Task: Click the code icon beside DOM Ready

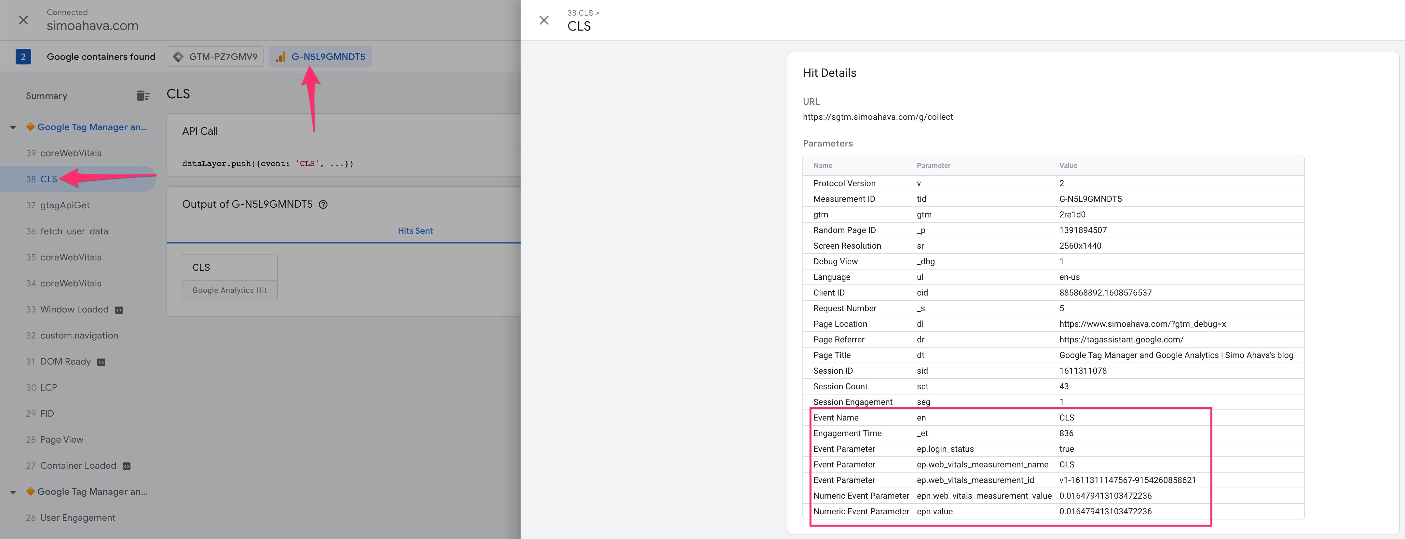Action: click(x=101, y=362)
